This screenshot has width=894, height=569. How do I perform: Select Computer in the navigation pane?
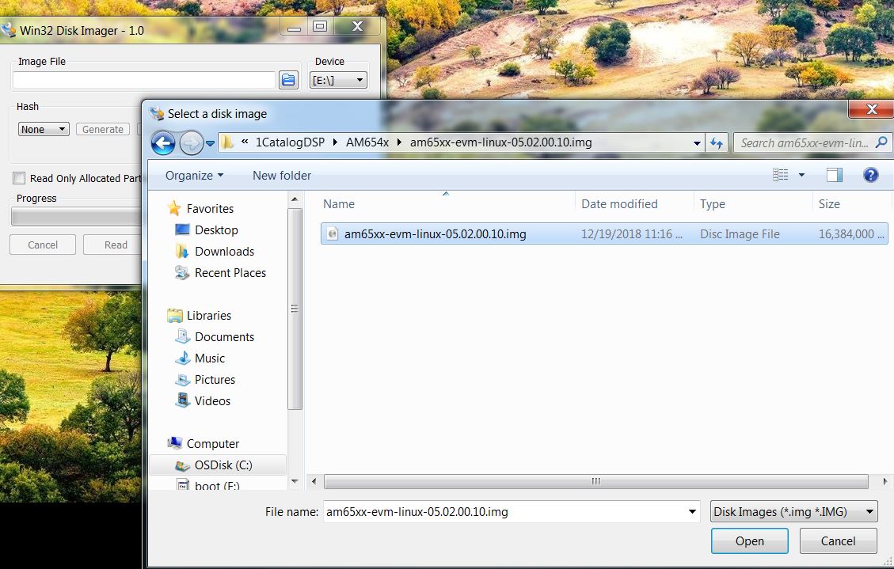[213, 444]
